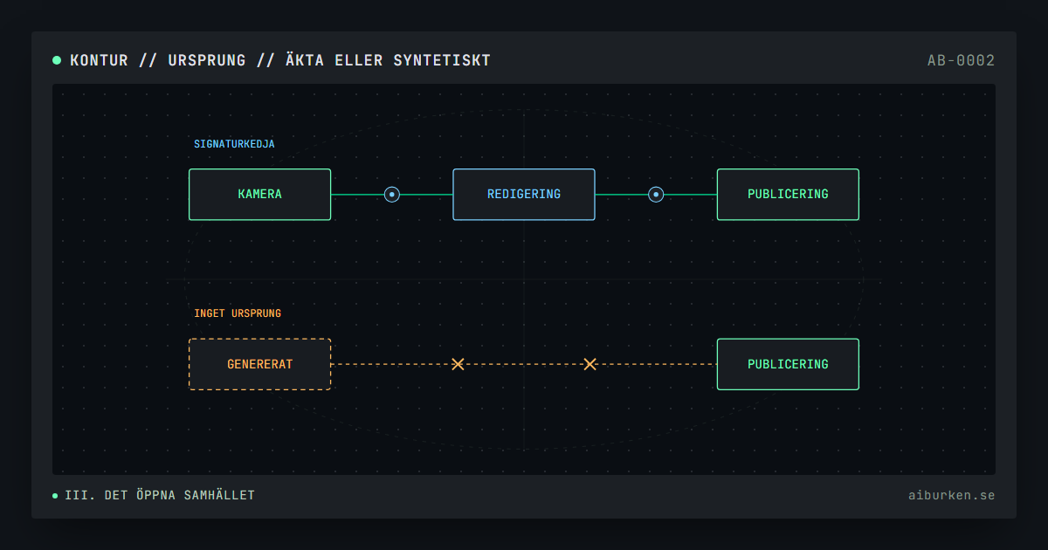Select the KAMERA node
This screenshot has width=1048, height=550.
260,195
